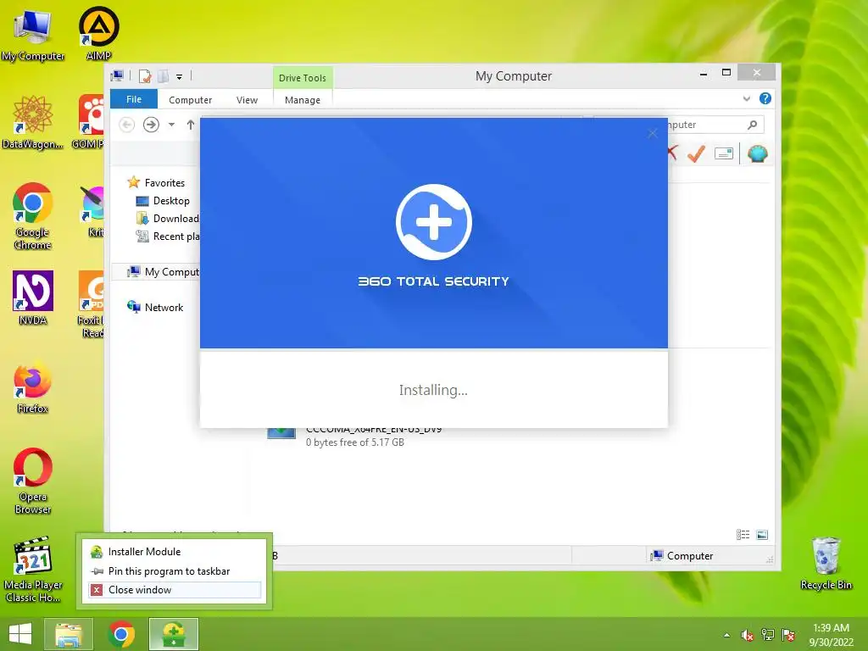Click the 360 Total Security logo
The height and width of the screenshot is (651, 868).
[433, 222]
